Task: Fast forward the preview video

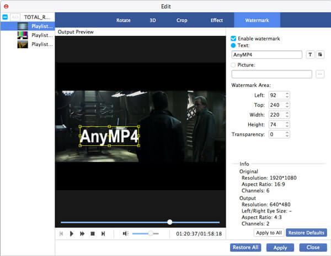Action: click(82, 233)
